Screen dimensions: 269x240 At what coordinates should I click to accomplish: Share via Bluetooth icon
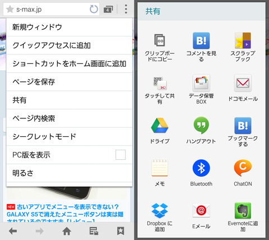tap(201, 168)
